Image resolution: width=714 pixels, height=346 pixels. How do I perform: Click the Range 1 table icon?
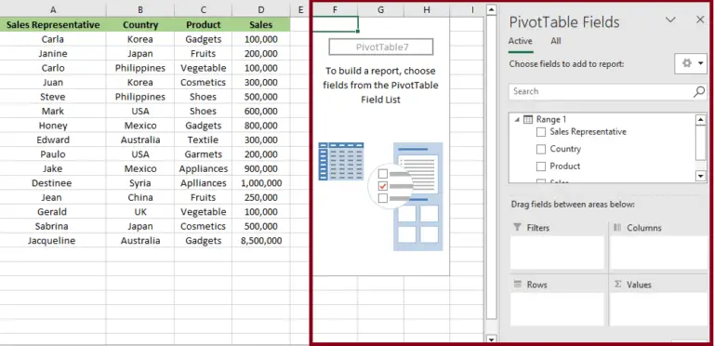[528, 119]
